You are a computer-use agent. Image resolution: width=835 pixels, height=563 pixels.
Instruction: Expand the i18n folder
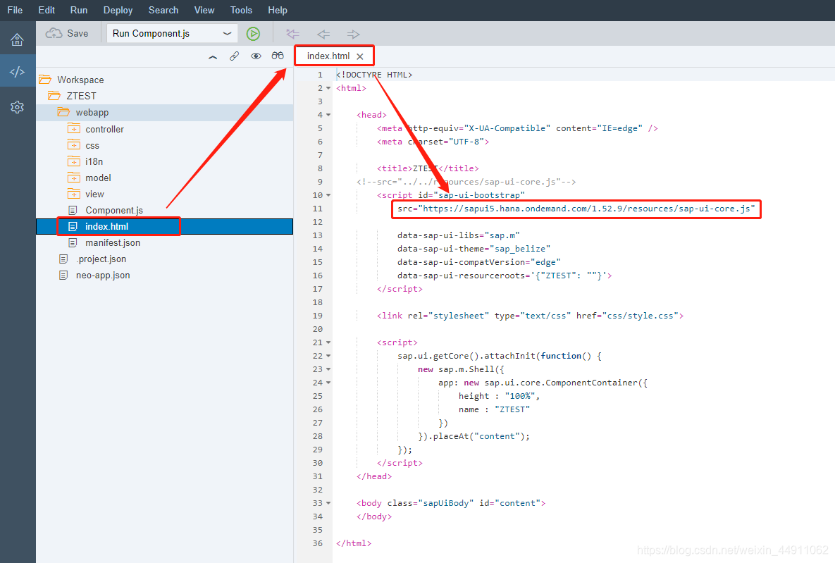[74, 161]
